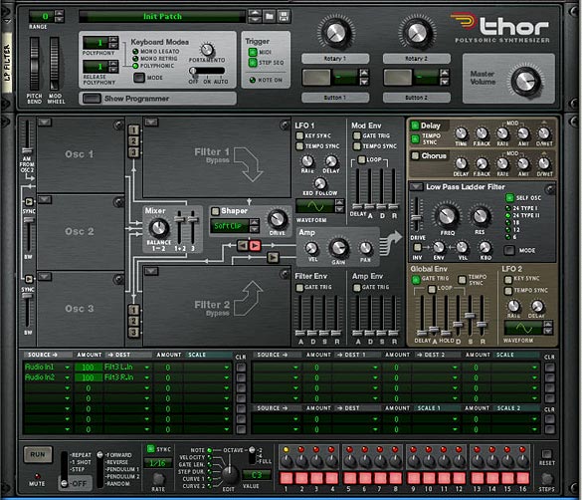Image resolution: width=582 pixels, height=500 pixels.
Task: Toggle MIDI trigger button
Action: click(x=253, y=53)
